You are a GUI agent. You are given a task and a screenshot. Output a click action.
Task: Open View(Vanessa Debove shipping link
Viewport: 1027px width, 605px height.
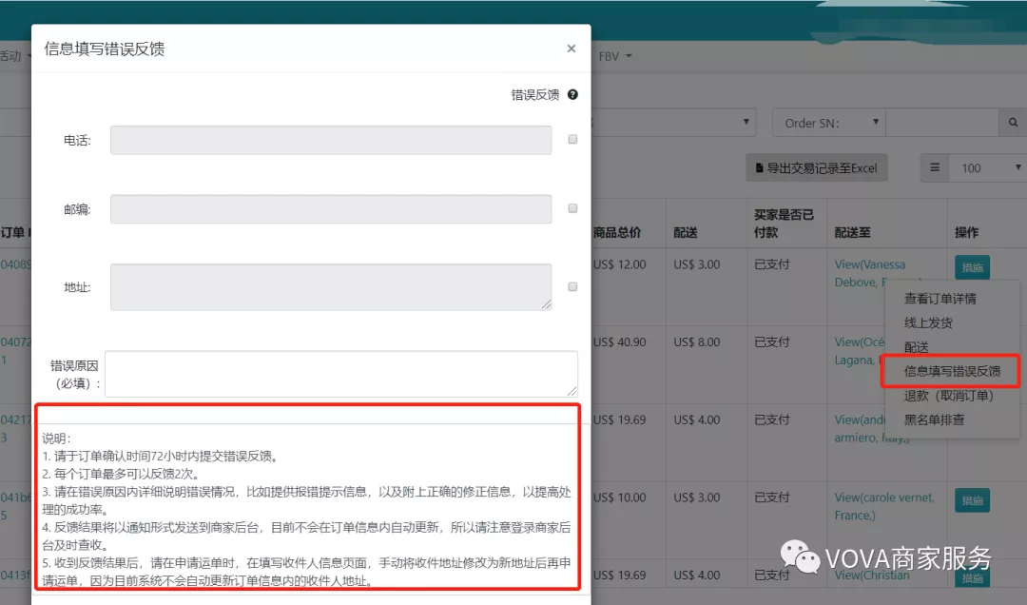(x=870, y=273)
